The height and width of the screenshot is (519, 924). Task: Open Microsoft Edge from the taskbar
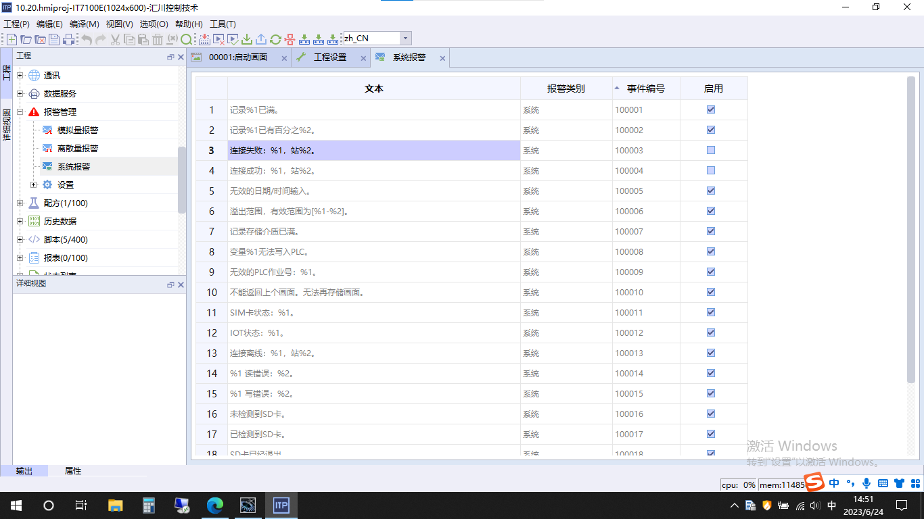215,505
